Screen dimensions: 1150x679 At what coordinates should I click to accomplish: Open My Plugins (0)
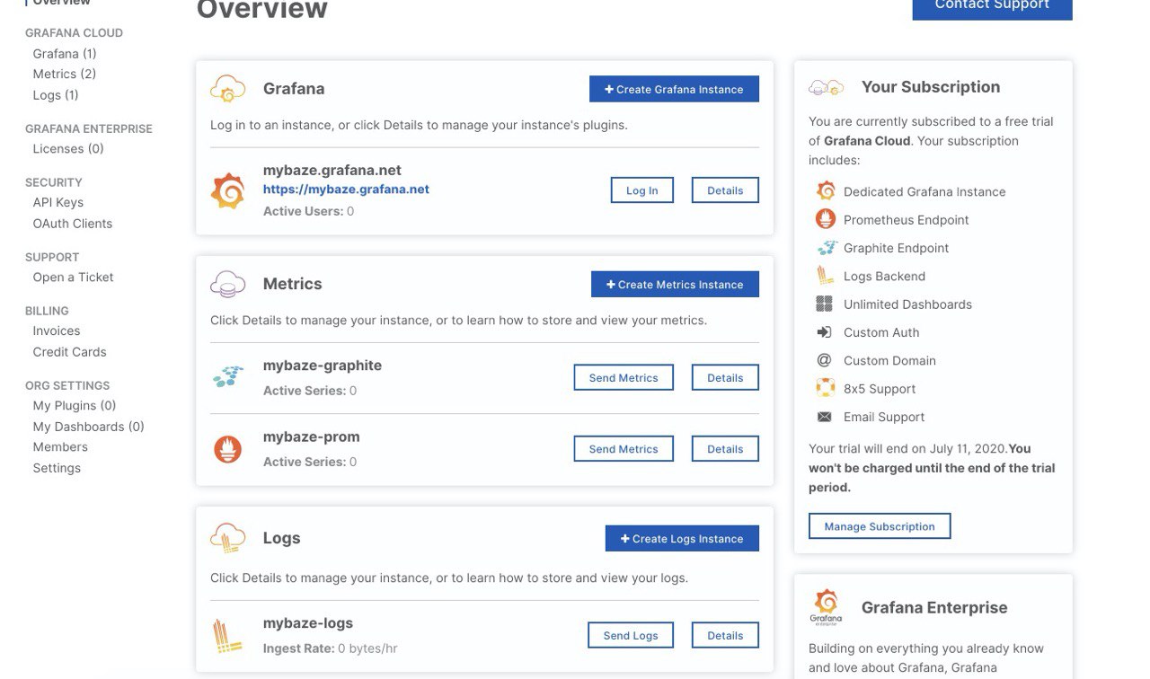(x=75, y=405)
